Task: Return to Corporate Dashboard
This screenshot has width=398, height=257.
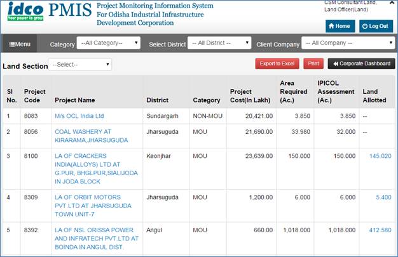Action: pyautogui.click(x=362, y=63)
